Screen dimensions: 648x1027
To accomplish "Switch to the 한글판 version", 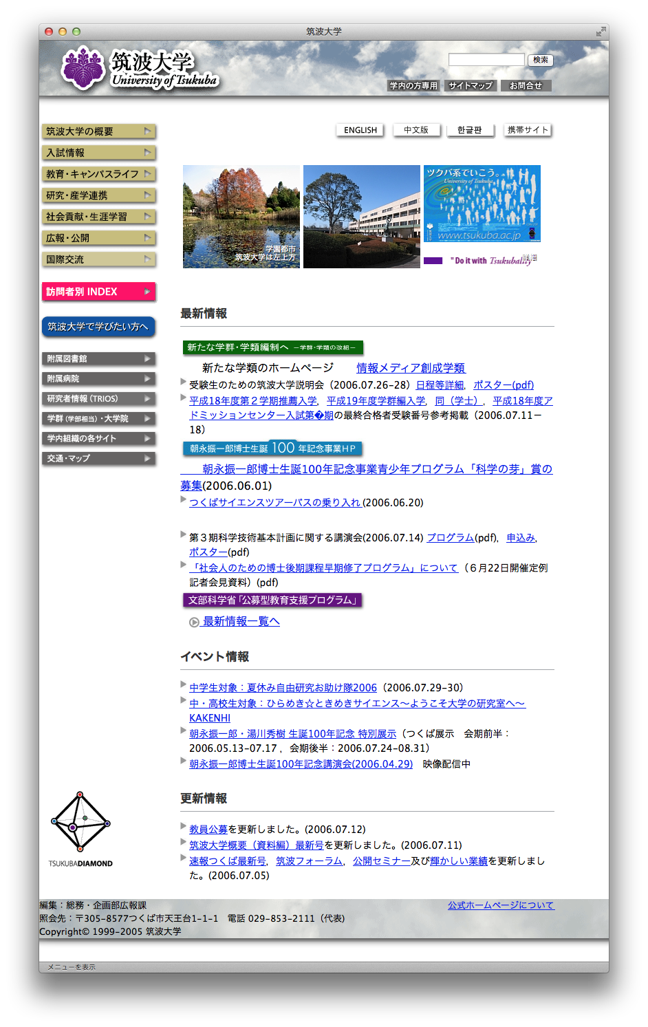I will point(470,130).
